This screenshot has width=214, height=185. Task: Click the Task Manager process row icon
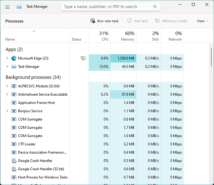(14, 67)
